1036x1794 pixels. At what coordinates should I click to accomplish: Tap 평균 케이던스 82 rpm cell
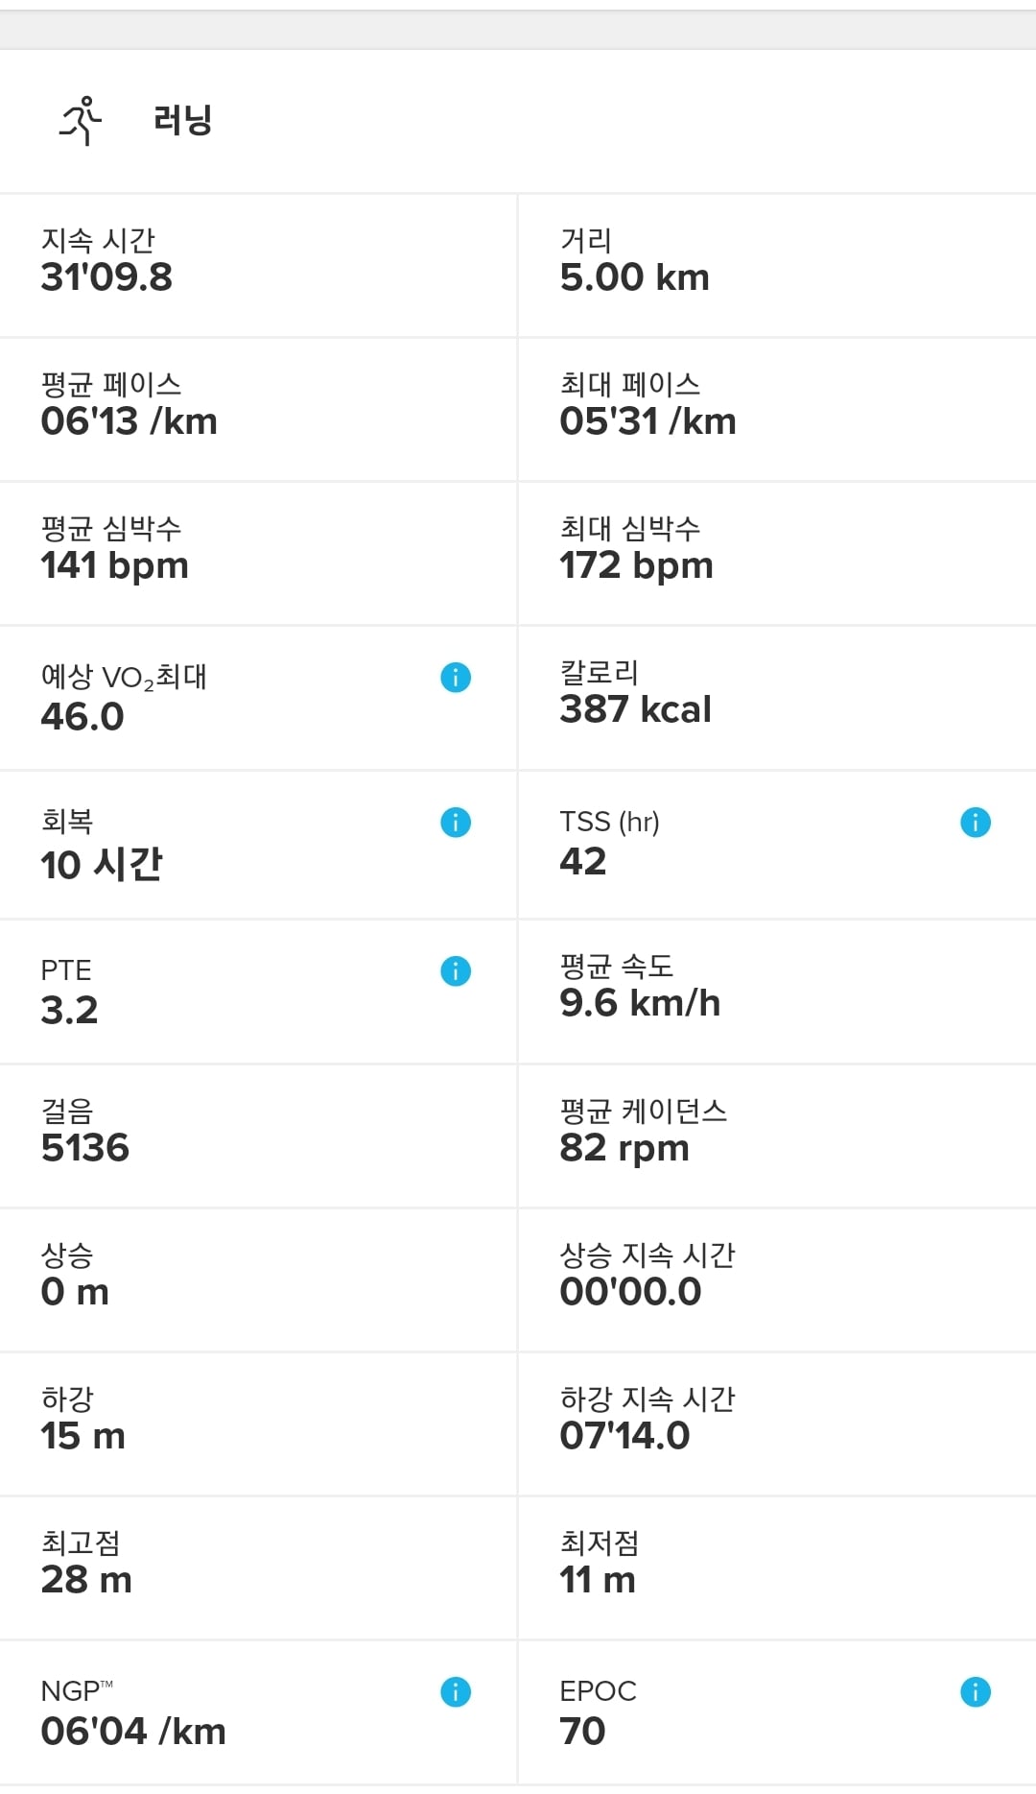pyautogui.click(x=778, y=1136)
